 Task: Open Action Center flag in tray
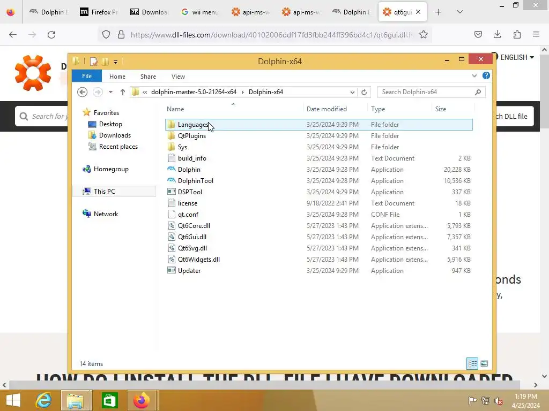472,400
